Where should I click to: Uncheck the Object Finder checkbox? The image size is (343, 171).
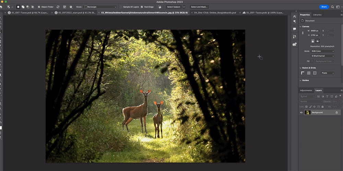(x=39, y=7)
